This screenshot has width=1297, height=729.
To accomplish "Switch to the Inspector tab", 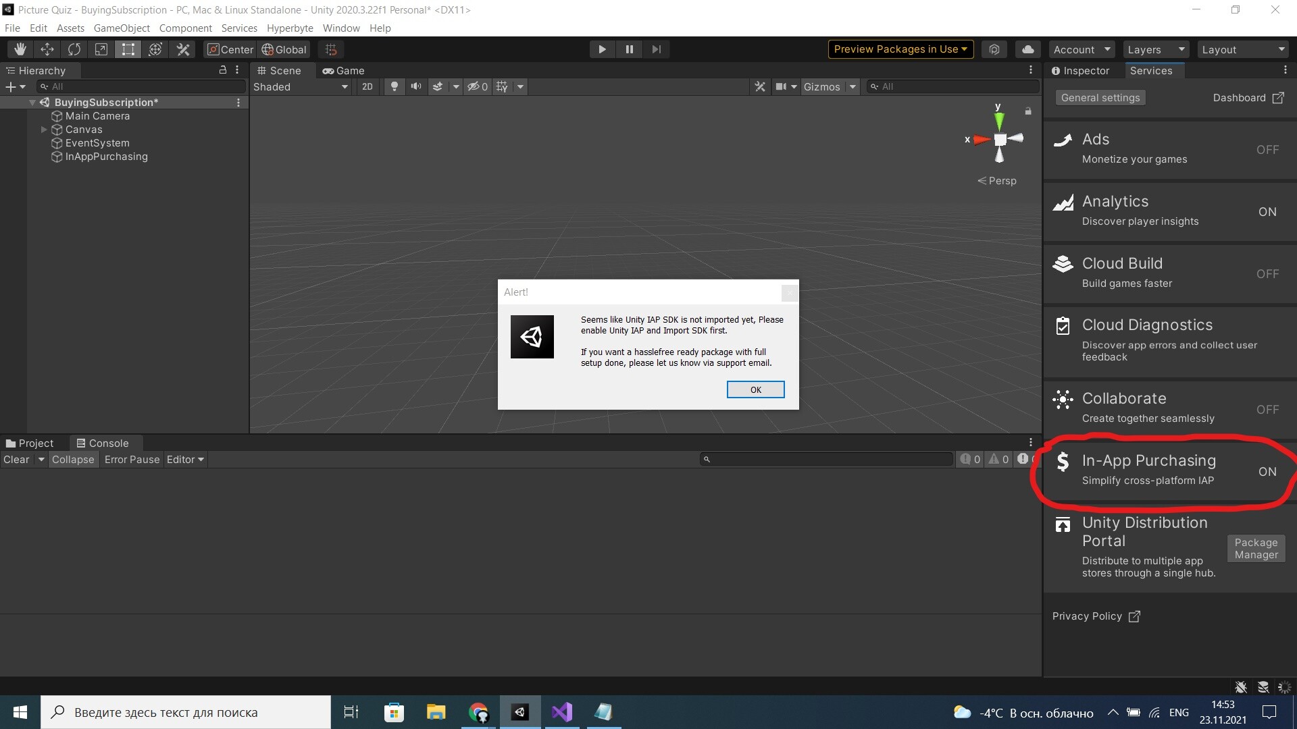I will [1080, 71].
